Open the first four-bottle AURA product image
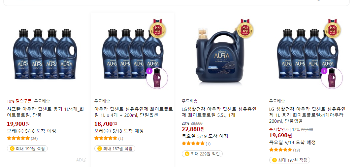Screen dimensions: 358x167 45,54
